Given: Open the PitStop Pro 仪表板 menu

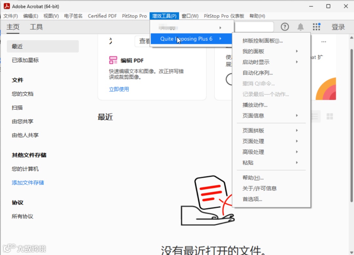Looking at the screenshot, I should click(224, 16).
